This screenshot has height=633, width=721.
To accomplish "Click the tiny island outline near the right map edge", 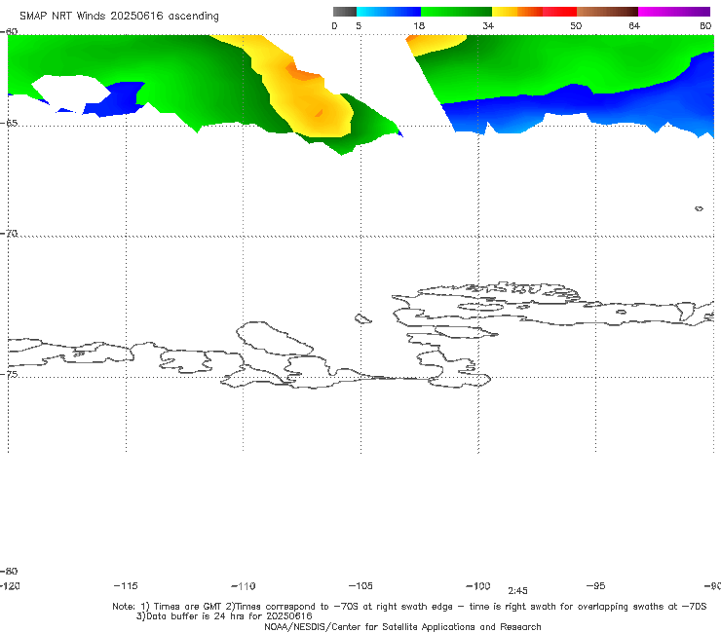I will [x=699, y=208].
